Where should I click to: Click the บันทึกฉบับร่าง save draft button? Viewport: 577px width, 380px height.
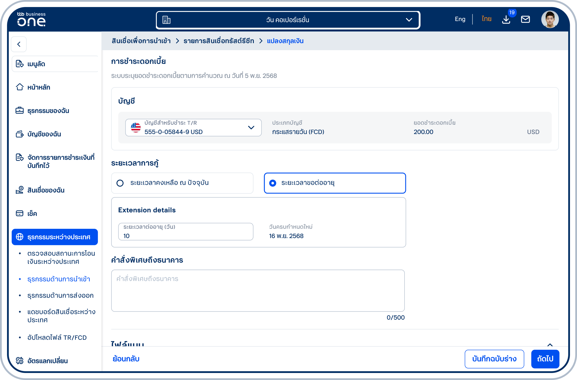pyautogui.click(x=494, y=359)
